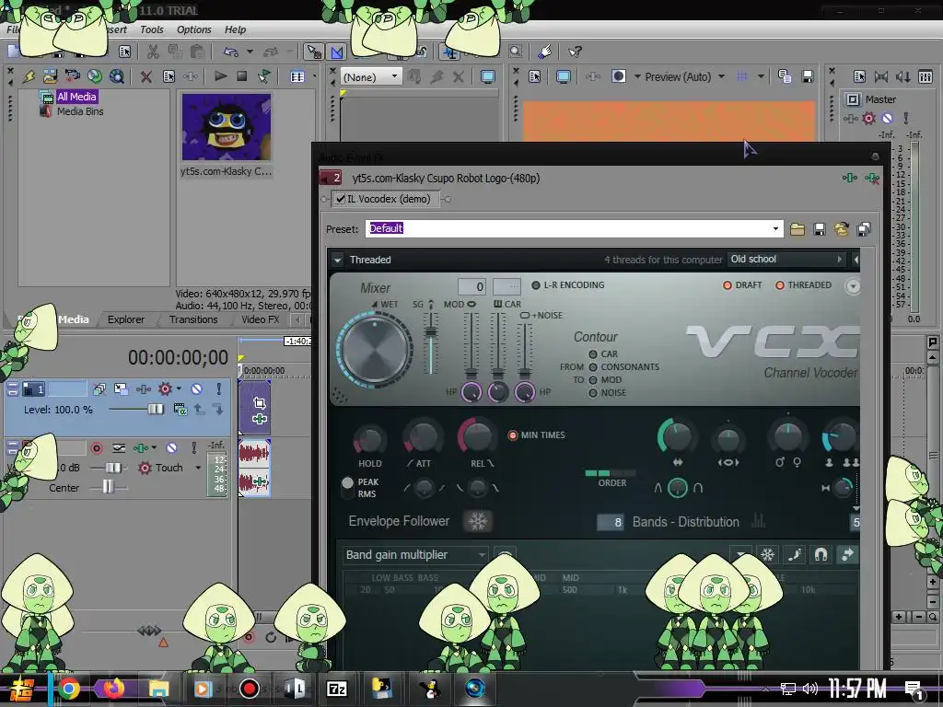
Task: Open Band gain multiplier dropdown
Action: click(x=414, y=554)
